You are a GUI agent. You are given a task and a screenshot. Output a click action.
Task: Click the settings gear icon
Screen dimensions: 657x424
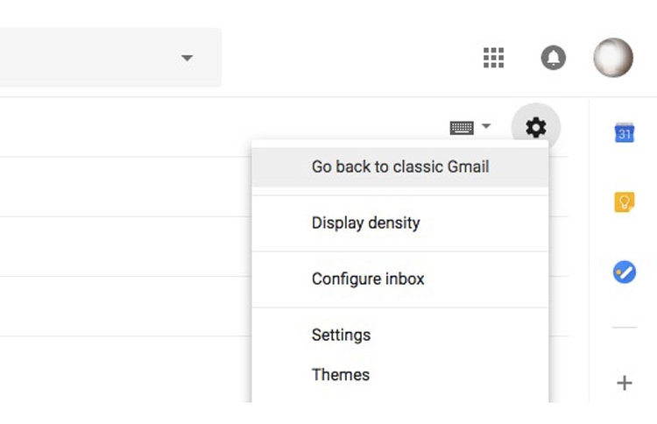click(x=535, y=128)
